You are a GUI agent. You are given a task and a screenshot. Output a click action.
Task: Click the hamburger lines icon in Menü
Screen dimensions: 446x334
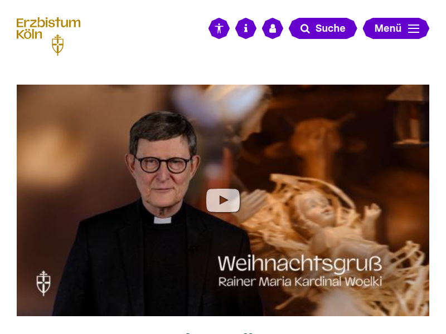tap(414, 28)
